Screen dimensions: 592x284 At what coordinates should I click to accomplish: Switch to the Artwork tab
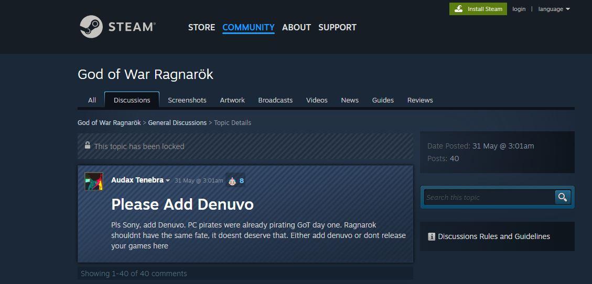point(232,100)
